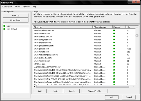The image size is (141, 101).
Task: Sort by Filter rule column header
Action: [x=63, y=27]
